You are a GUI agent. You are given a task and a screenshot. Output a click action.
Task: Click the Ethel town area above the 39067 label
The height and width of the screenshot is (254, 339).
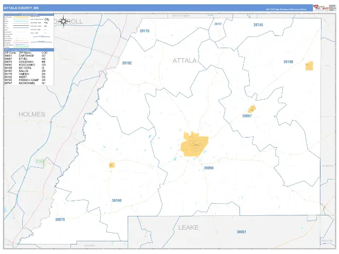(252, 109)
